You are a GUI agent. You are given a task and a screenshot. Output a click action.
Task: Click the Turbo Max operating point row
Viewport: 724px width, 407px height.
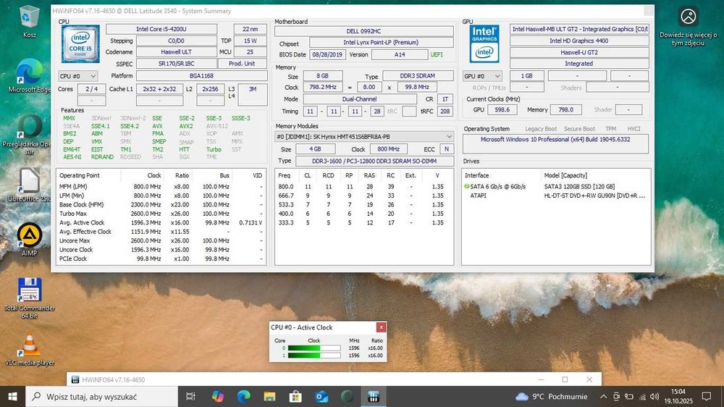(x=161, y=214)
